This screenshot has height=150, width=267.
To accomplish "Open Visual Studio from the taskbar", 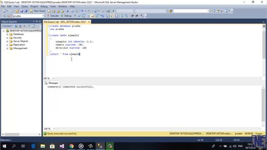I will [62, 146].
